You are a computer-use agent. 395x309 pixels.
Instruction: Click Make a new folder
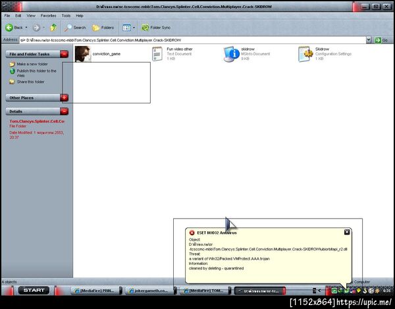(32, 64)
